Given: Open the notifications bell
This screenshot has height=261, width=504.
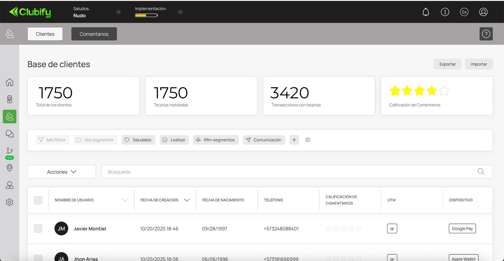Looking at the screenshot, I should click(x=426, y=12).
